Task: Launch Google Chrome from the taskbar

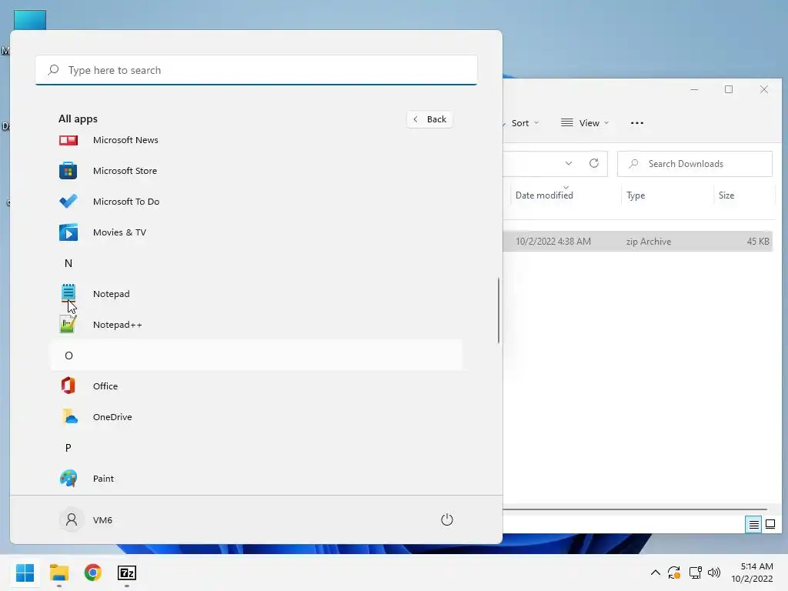Action: click(x=93, y=573)
